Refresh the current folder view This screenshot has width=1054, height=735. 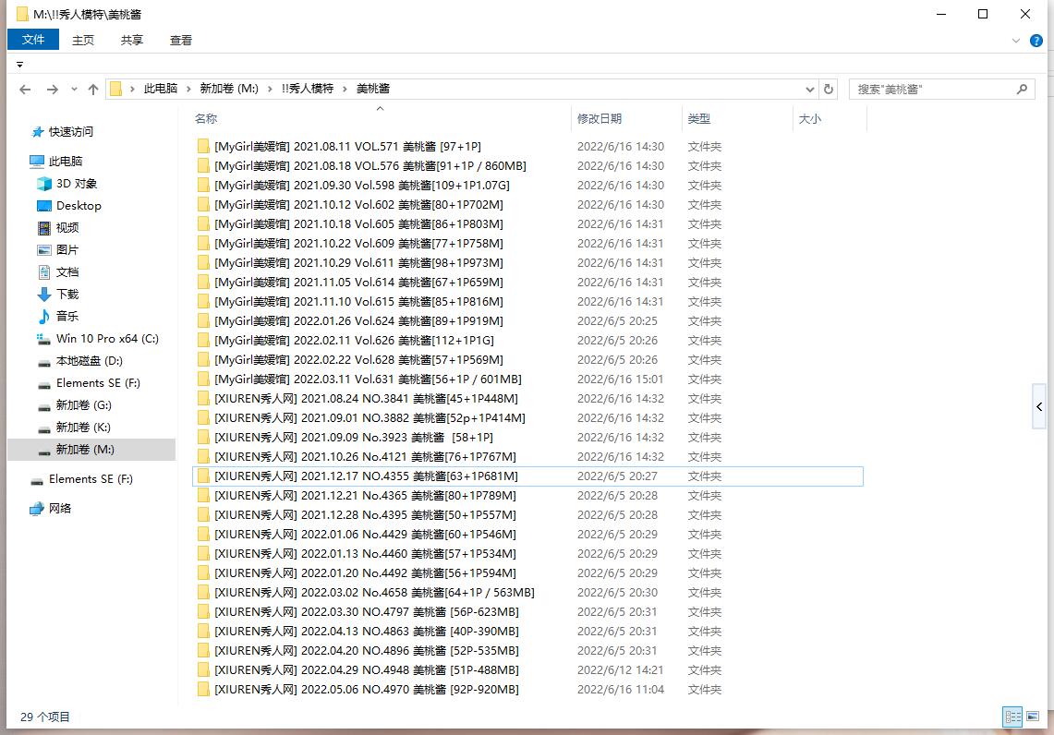(828, 89)
